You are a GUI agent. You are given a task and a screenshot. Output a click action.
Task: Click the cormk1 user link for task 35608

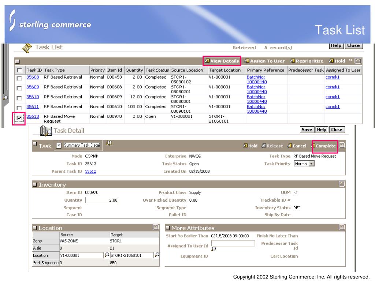[333, 77]
